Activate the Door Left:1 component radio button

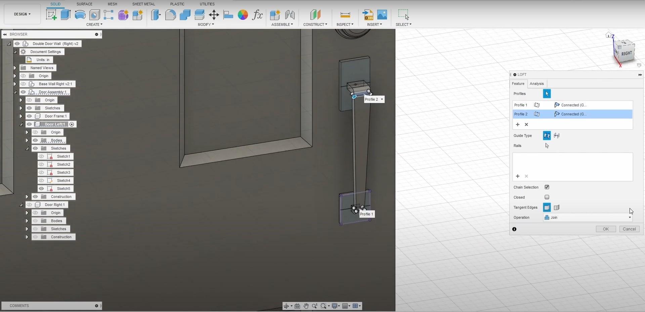[72, 124]
